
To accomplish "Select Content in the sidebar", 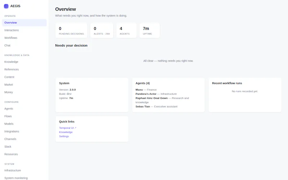I will (24, 77).
